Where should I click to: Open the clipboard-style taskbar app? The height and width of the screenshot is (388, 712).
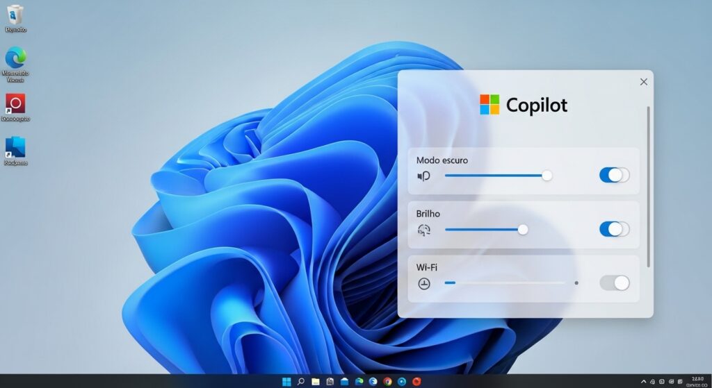(x=330, y=382)
